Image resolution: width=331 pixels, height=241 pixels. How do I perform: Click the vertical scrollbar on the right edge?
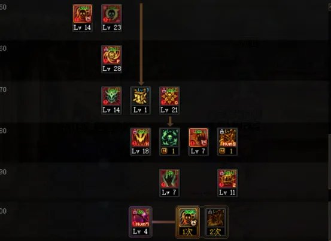point(330,161)
